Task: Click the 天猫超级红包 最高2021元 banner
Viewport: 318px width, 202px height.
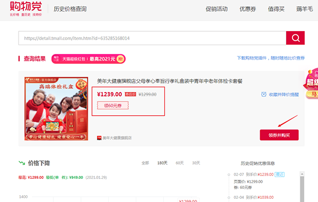Action: tap(89, 59)
